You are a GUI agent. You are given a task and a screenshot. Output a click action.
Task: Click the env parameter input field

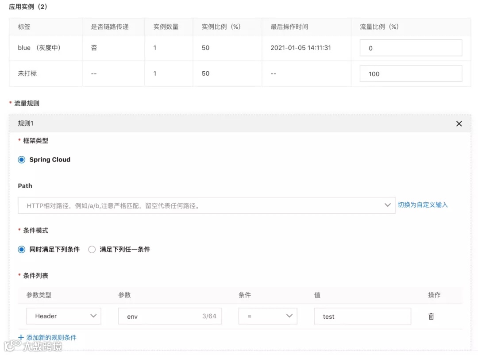click(x=170, y=316)
